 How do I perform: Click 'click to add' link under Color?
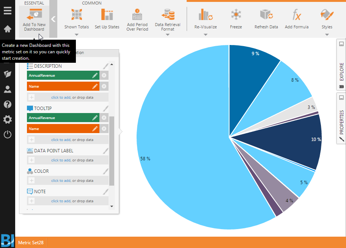pyautogui.click(x=61, y=181)
